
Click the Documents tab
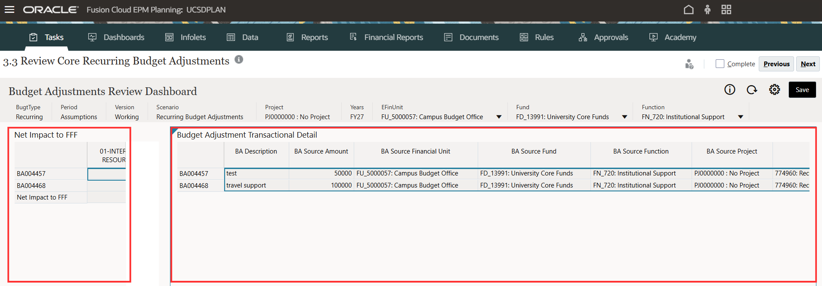(x=471, y=37)
